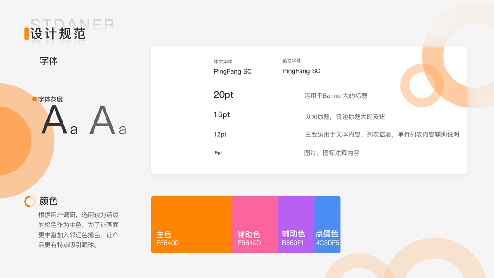Click the orange bar beside 设计规范 title
Screen dimensions: 494x278
[26, 34]
